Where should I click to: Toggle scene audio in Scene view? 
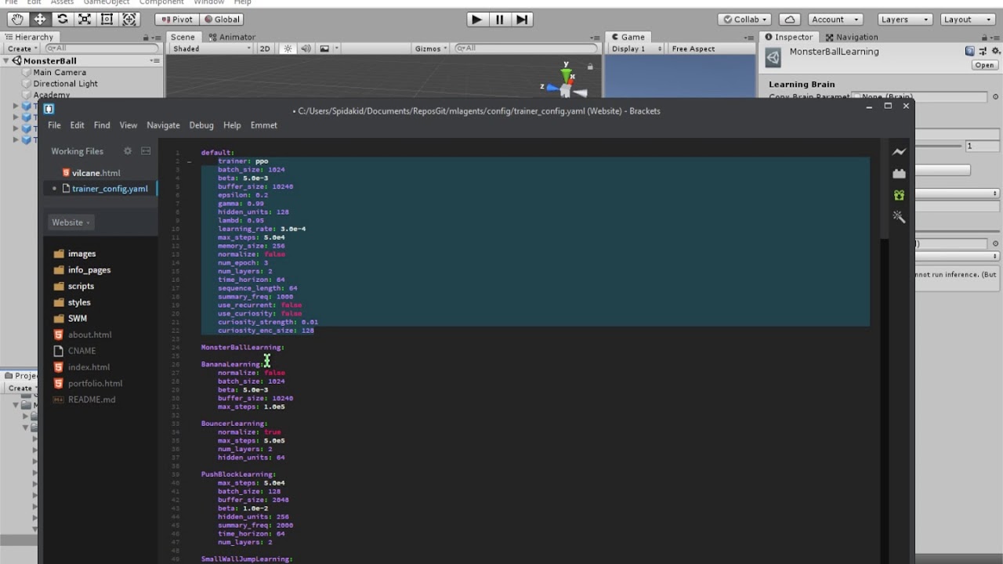pyautogui.click(x=306, y=49)
